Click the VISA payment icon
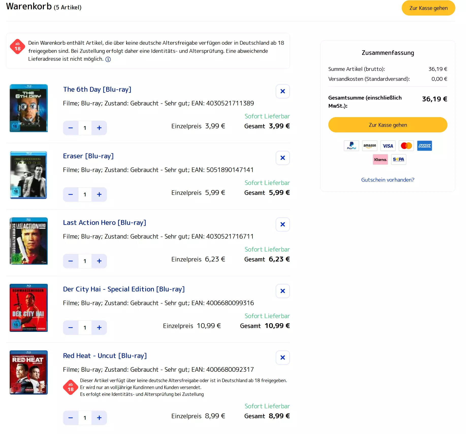This screenshot has height=434, width=466. tap(388, 146)
